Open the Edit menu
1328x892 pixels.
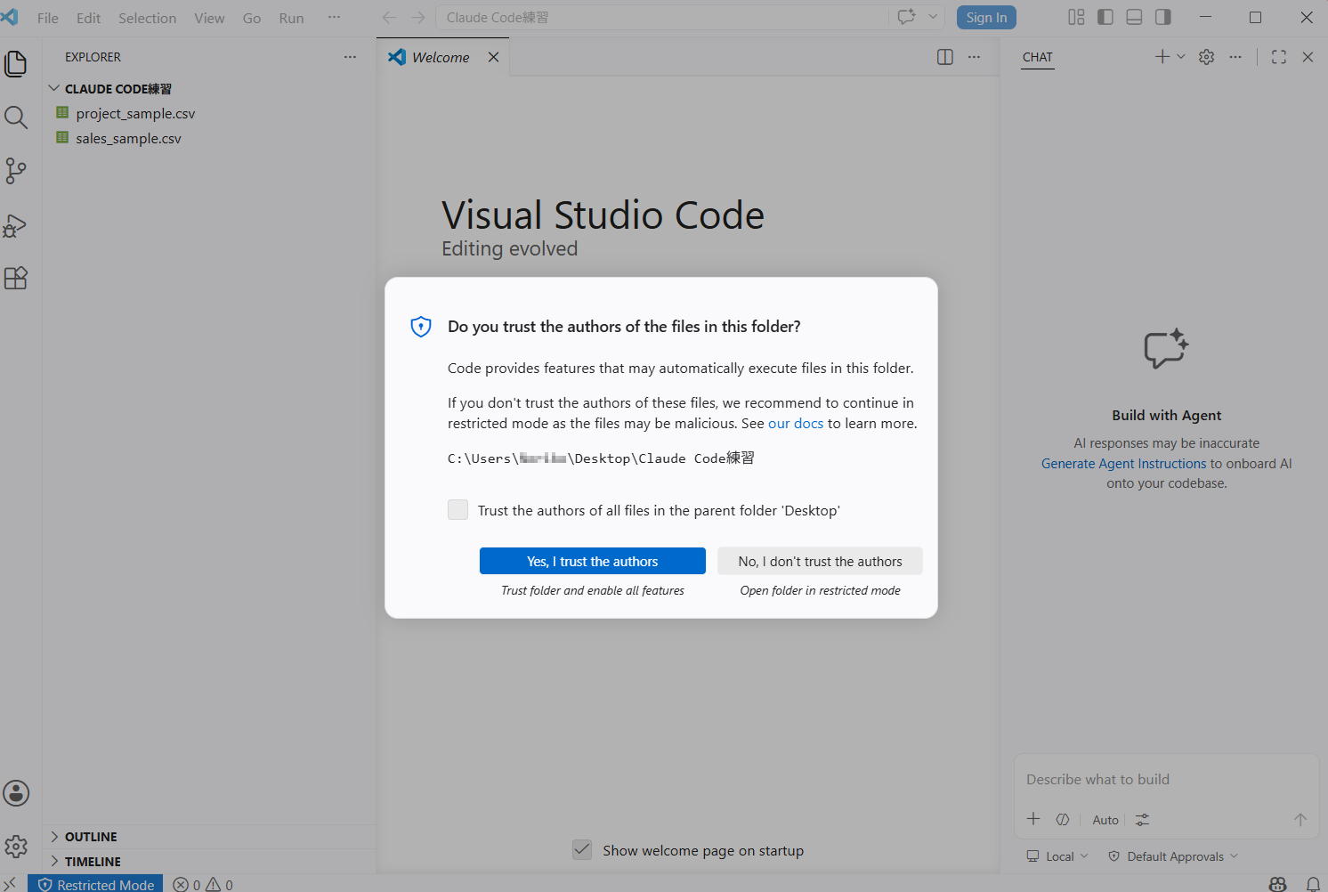88,18
